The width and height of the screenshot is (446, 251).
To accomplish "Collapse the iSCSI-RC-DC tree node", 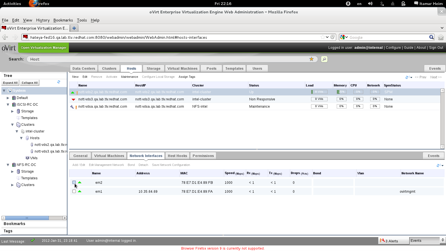I will (8, 105).
